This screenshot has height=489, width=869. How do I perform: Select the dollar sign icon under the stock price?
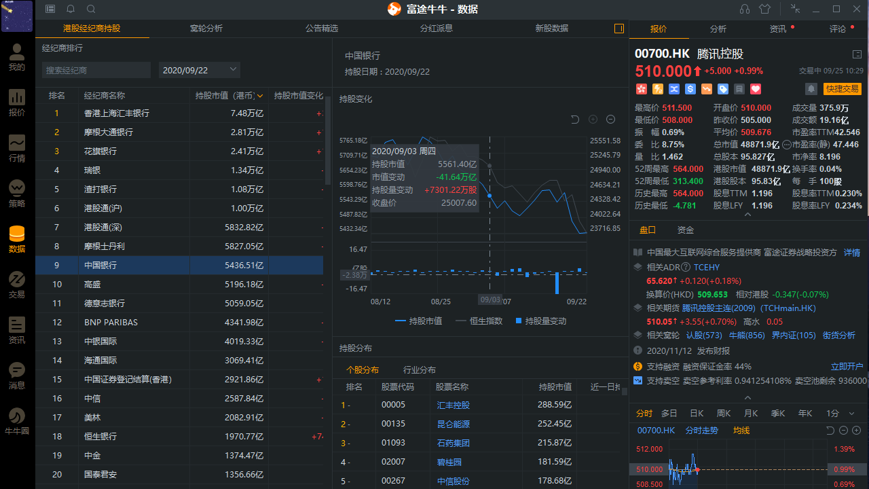690,89
